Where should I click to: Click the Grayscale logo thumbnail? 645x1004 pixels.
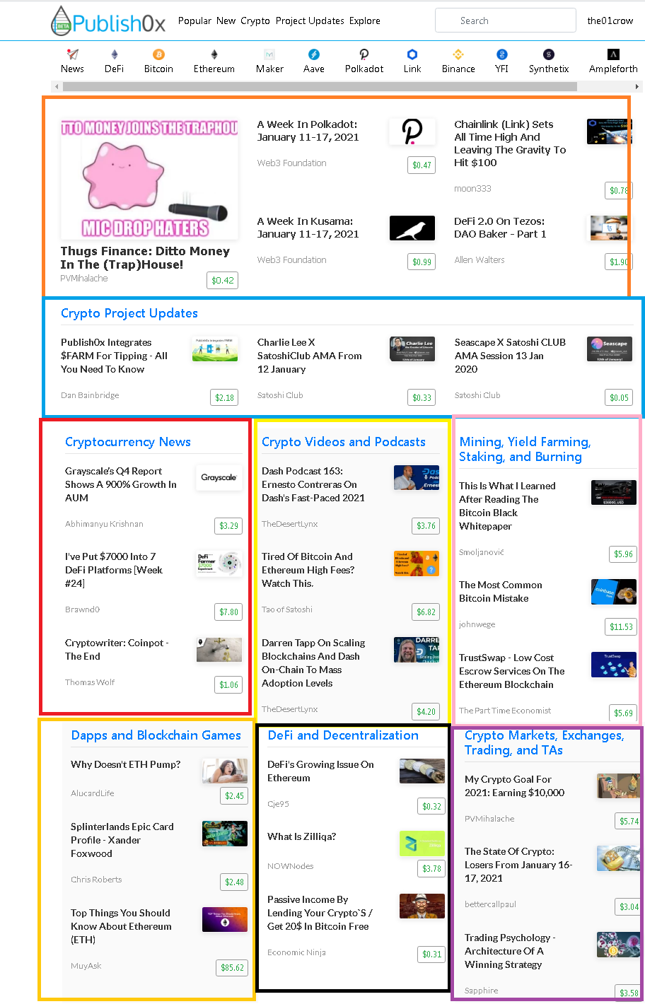pos(219,478)
